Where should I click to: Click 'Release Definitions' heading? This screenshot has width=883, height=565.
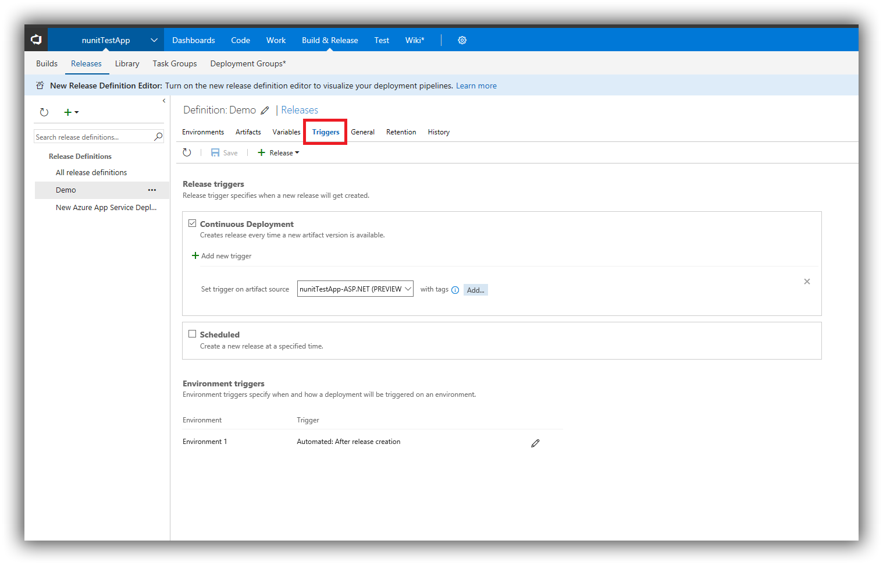pyautogui.click(x=80, y=156)
